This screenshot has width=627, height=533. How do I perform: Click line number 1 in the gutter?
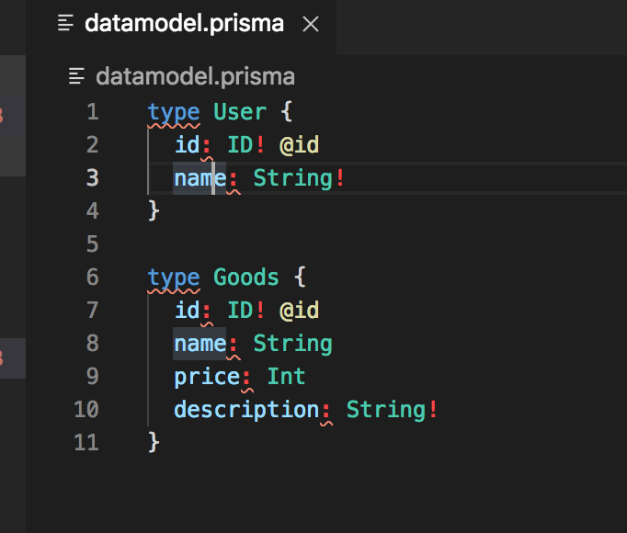(92, 112)
